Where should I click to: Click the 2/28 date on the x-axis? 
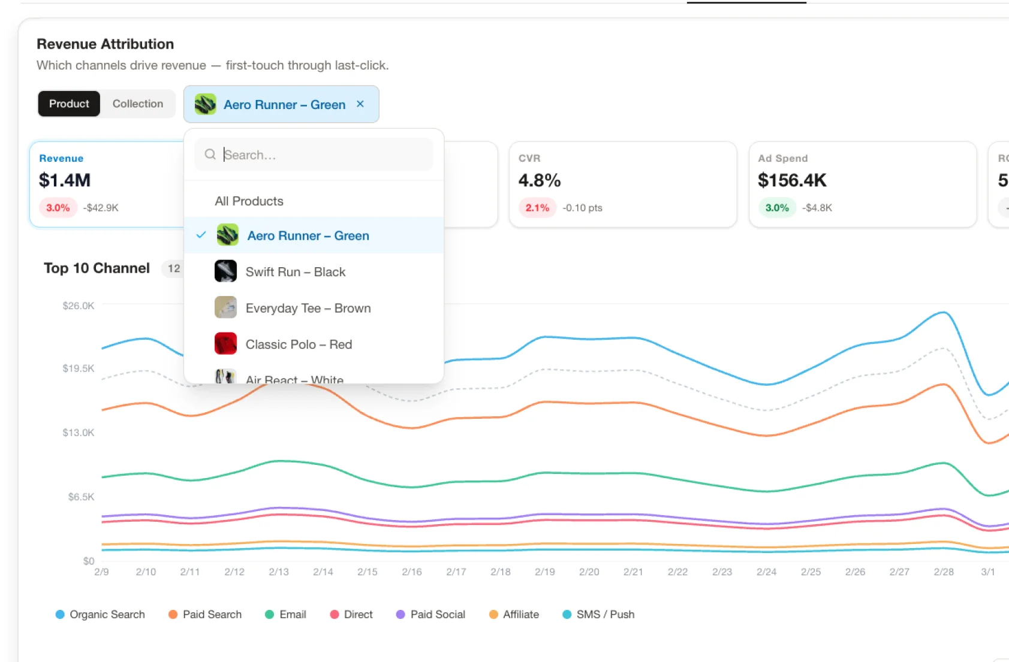pos(944,572)
